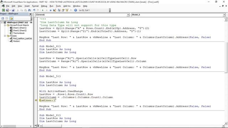
Task: Open the Tools menu
Action: tap(58, 6)
